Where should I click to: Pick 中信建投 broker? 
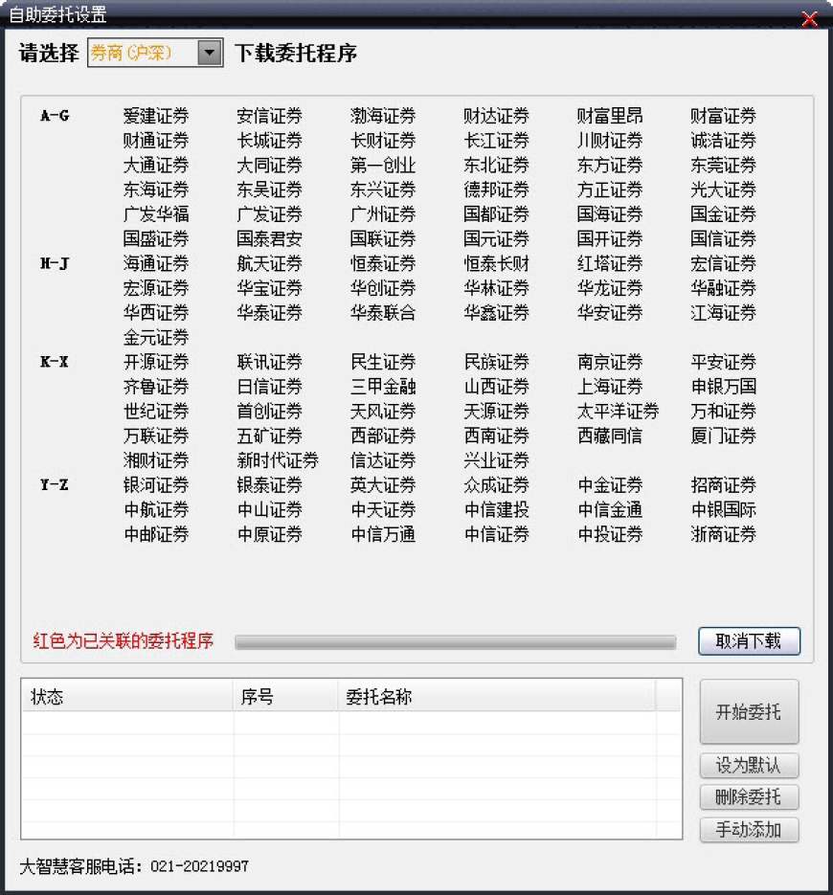(x=496, y=509)
